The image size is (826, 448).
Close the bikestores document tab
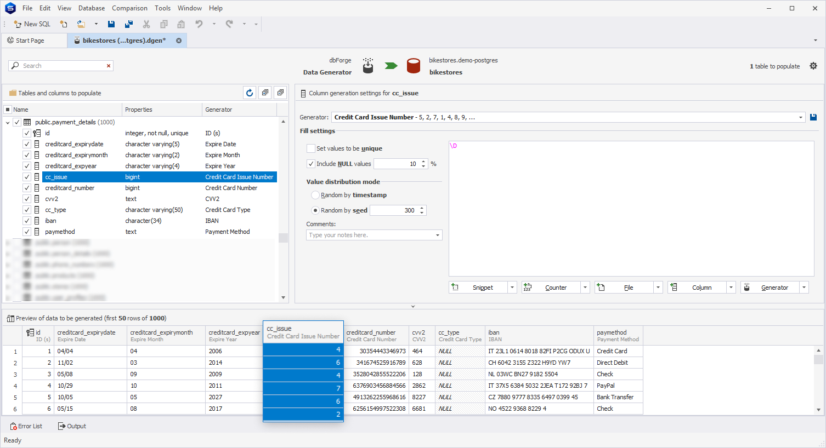[179, 41]
